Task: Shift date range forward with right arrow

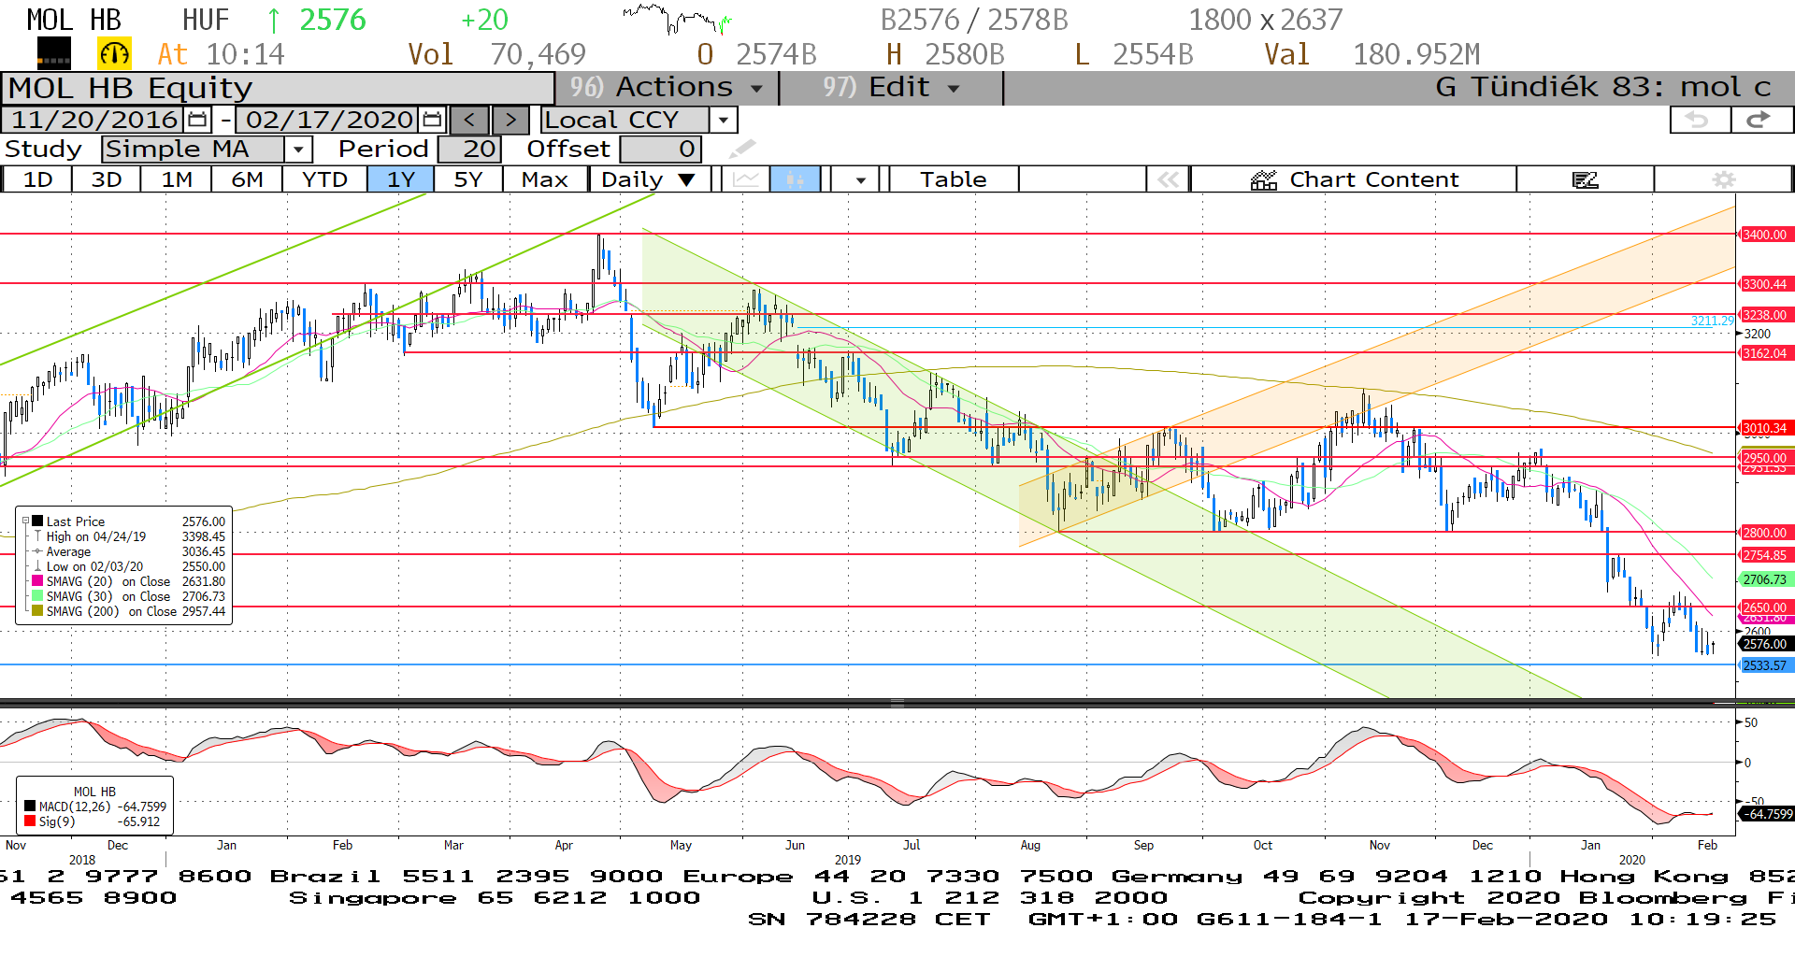Action: [510, 120]
